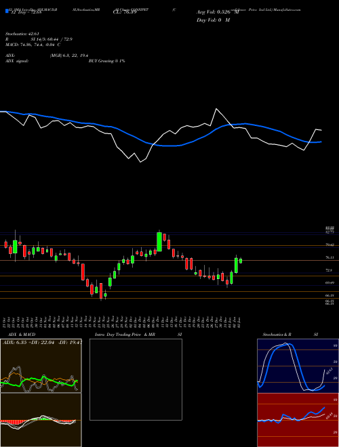The width and height of the screenshot is (339, 447).
Task: Click the 72.8 price axis label
Action: tap(329, 270)
